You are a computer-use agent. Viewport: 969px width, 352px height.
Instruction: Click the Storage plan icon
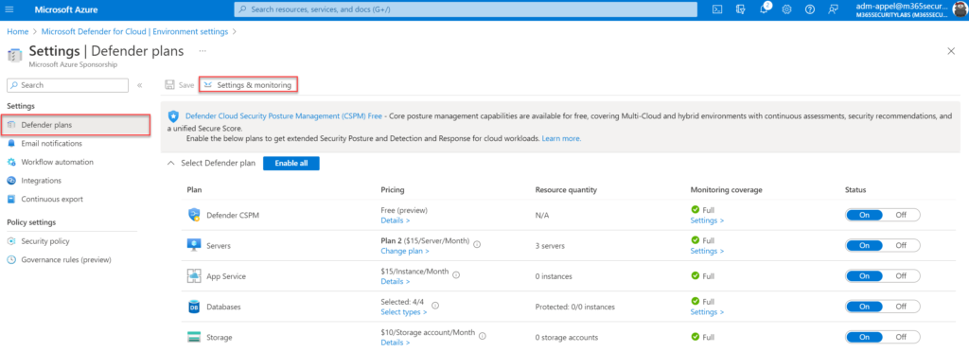(194, 337)
